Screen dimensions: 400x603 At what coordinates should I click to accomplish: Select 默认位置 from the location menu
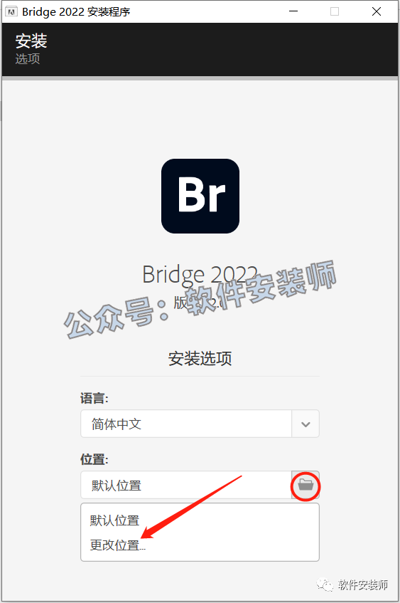(x=115, y=520)
